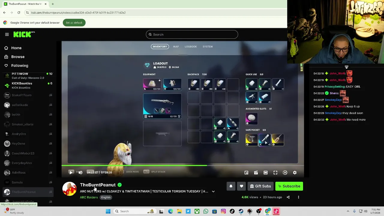
Task: Mute the video player volume
Action: [x=80, y=172]
